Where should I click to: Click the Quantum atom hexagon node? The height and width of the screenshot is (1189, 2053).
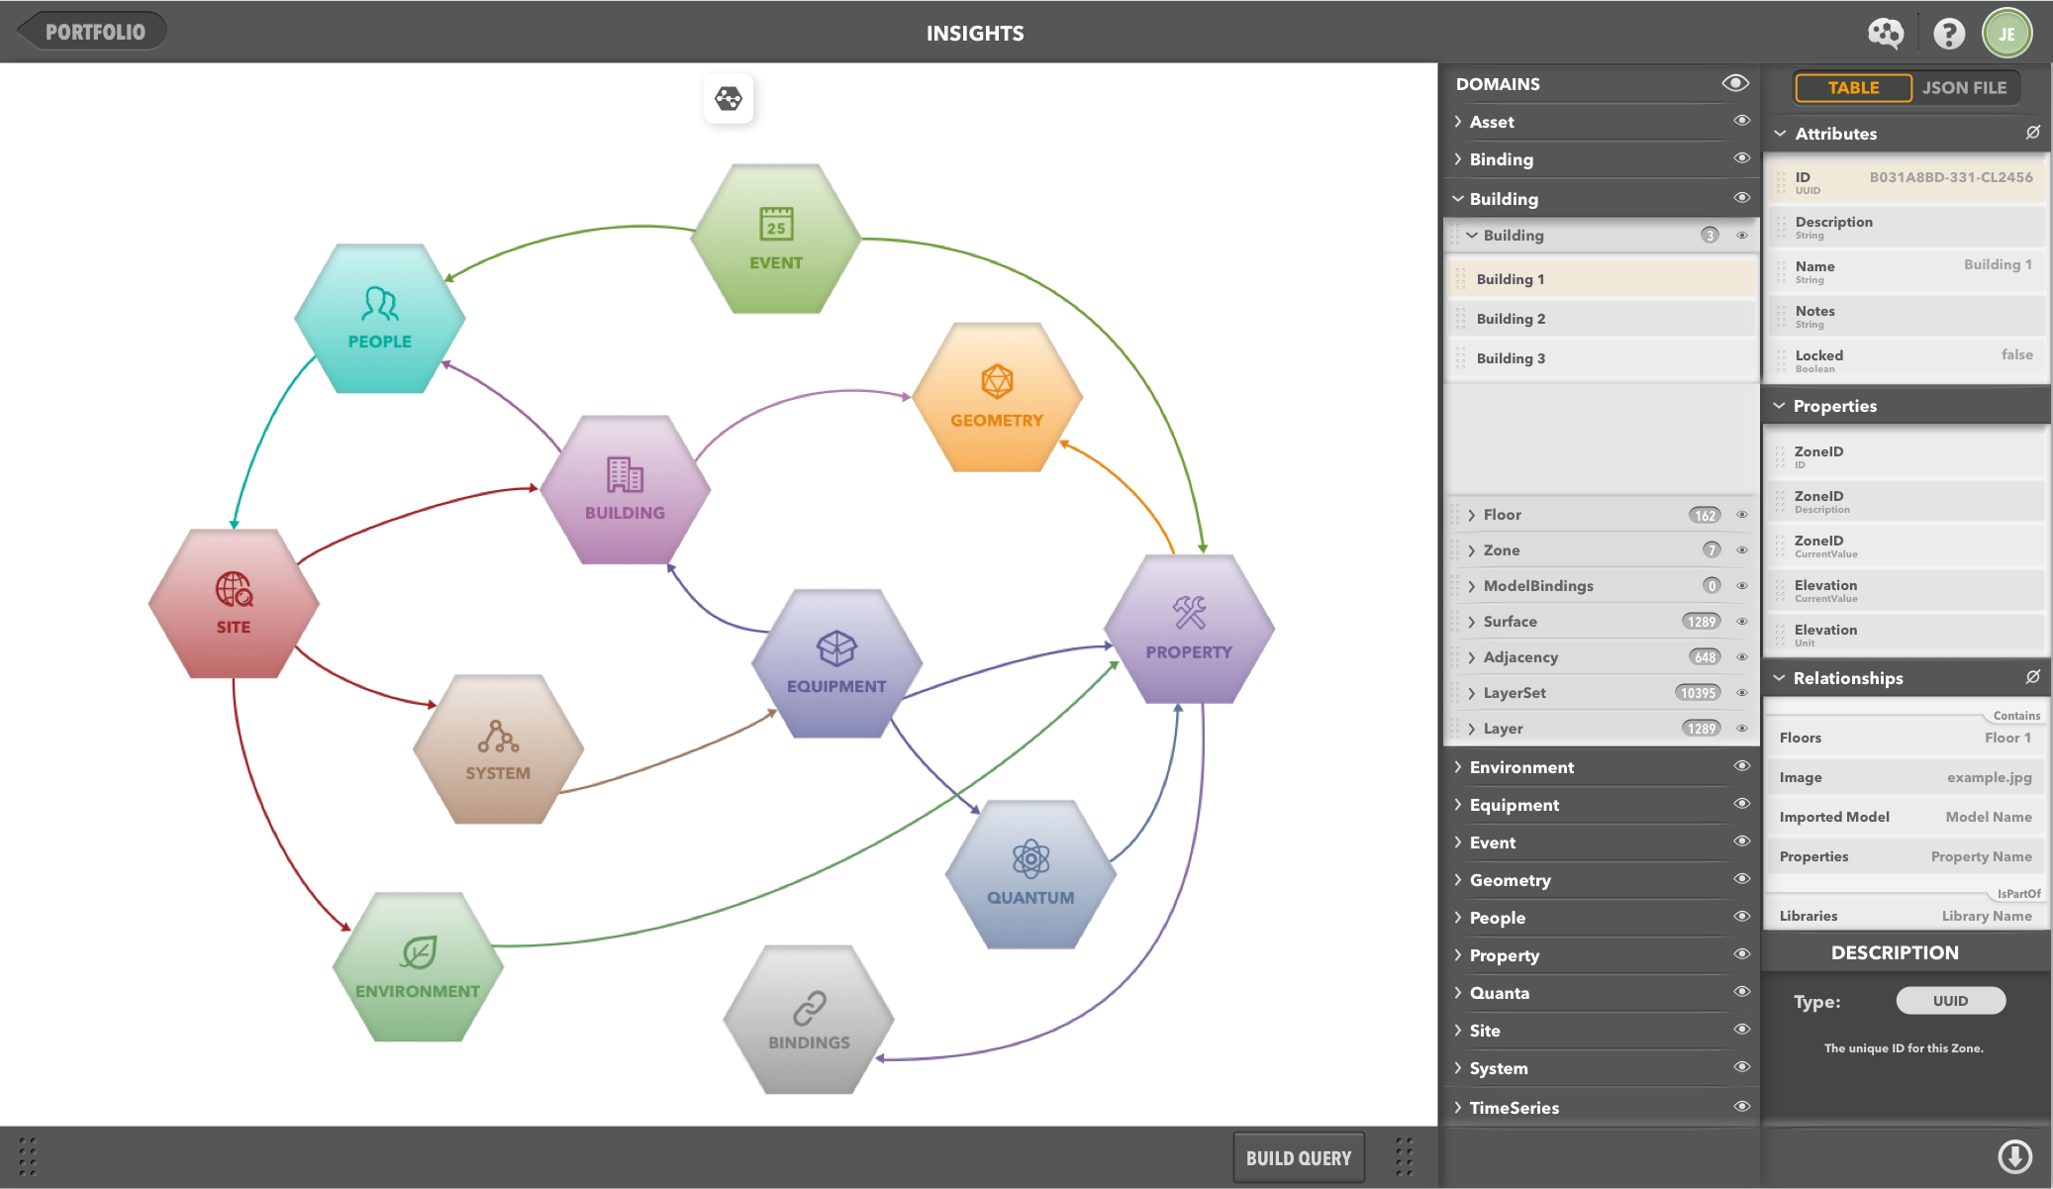1030,874
